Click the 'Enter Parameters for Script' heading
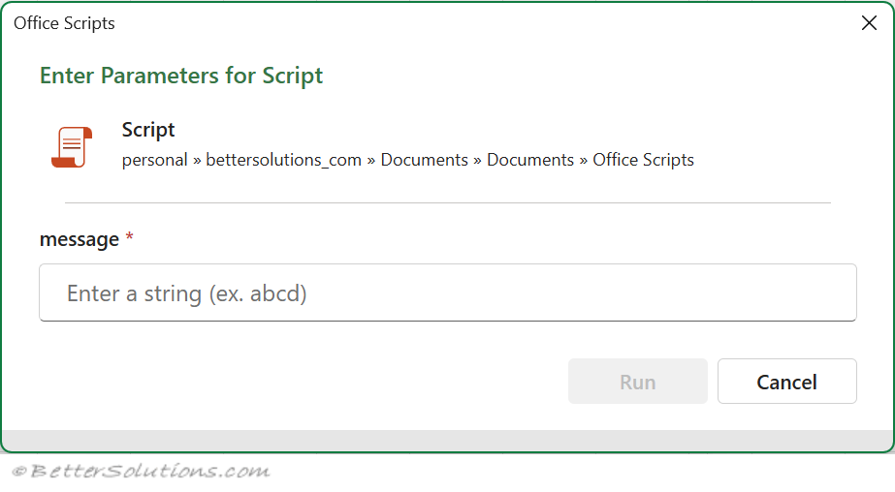The width and height of the screenshot is (895, 492). (181, 76)
